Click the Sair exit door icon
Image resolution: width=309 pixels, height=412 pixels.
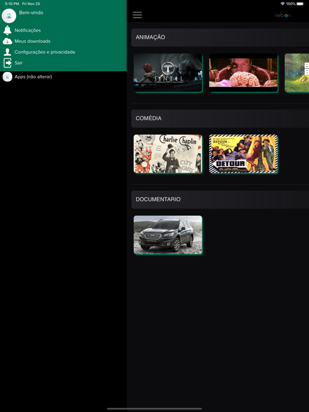[x=8, y=63]
